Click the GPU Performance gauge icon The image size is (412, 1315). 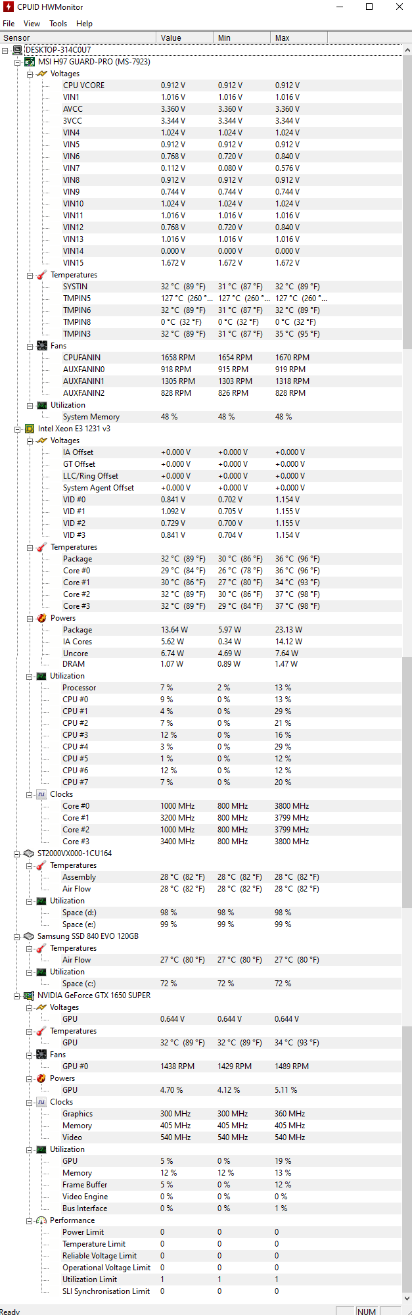41,1220
